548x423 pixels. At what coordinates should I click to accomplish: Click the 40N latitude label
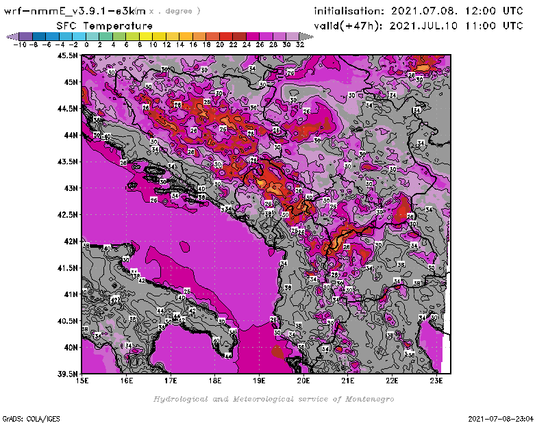[71, 347]
